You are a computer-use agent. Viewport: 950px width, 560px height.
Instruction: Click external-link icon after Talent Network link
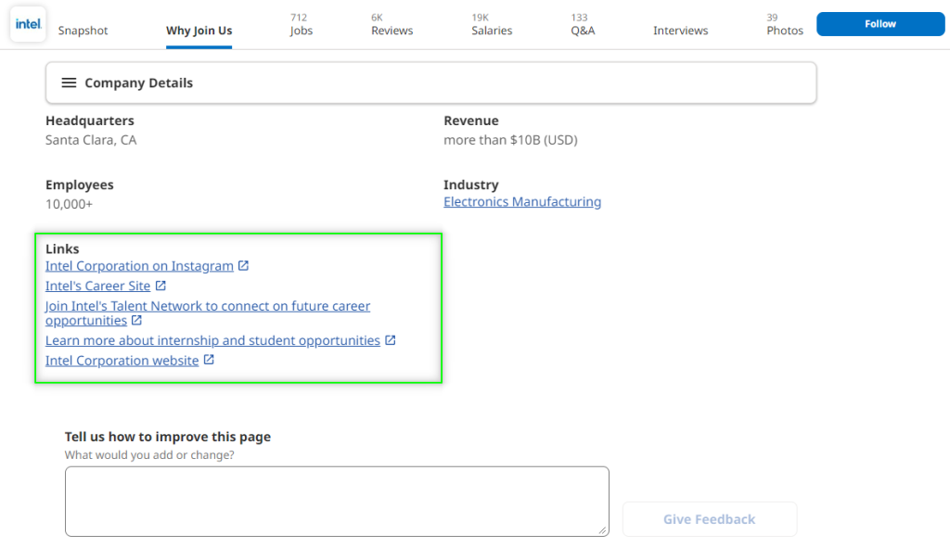point(136,321)
